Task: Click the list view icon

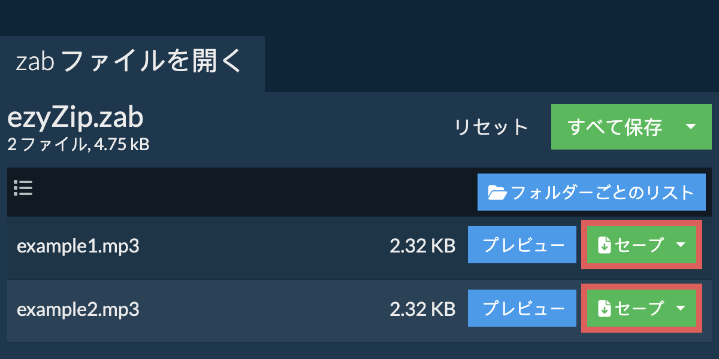Action: (x=23, y=189)
